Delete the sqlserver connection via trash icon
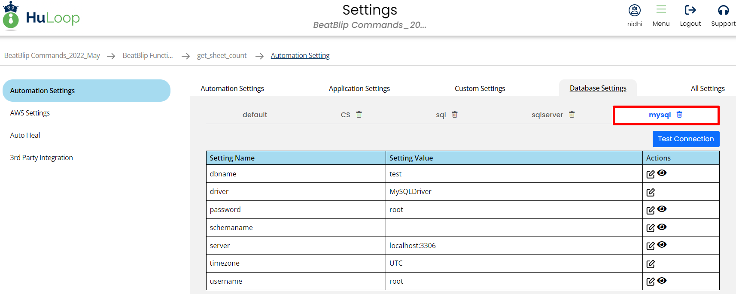Screen dimensions: 736x294 572,115
